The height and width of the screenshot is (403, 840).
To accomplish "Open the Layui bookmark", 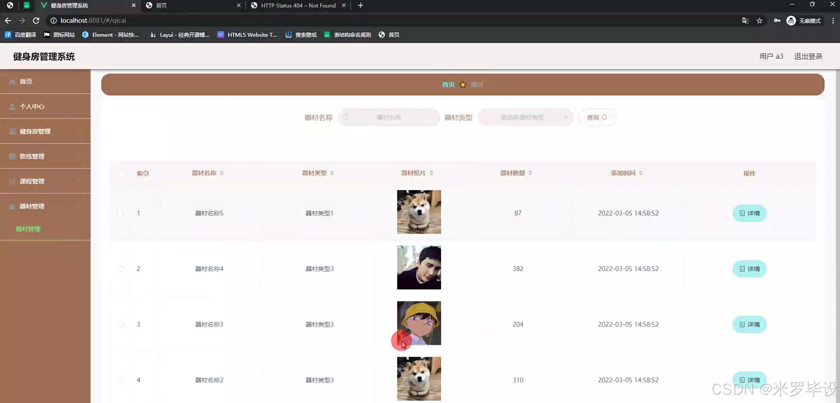I will (179, 35).
